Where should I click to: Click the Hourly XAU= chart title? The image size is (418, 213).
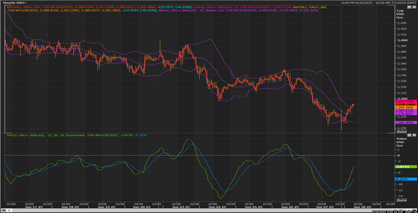click(x=15, y=2)
